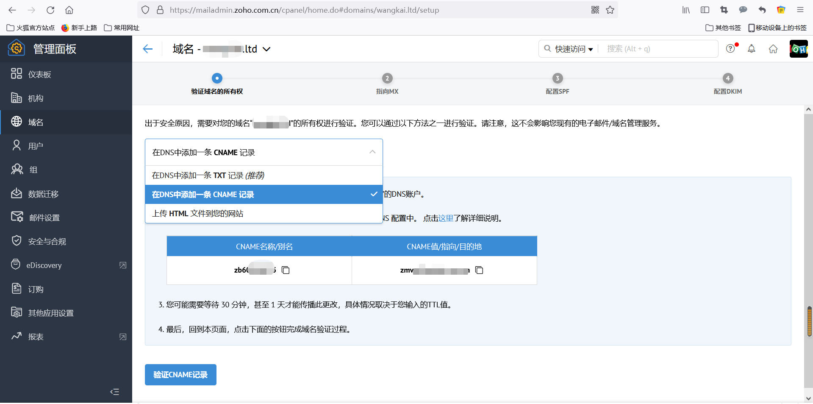
Task: Click the notification bell icon
Action: 751,49
